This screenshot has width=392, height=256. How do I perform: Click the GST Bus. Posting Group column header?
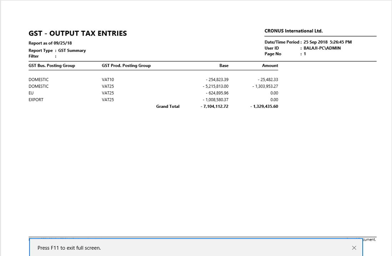click(52, 65)
